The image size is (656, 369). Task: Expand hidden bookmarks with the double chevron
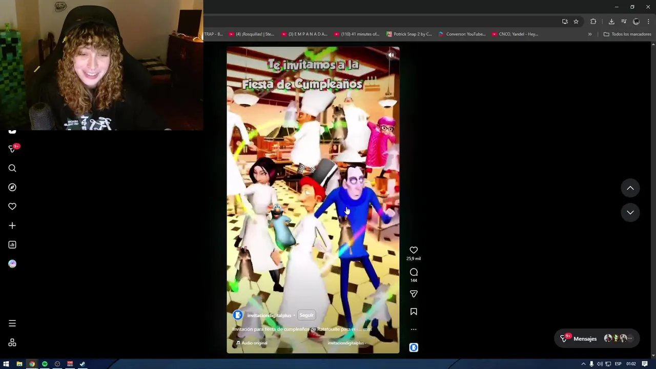(x=590, y=34)
